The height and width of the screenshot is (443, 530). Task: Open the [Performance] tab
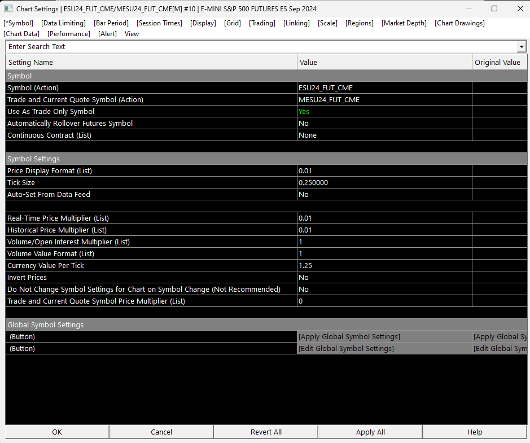click(x=69, y=34)
